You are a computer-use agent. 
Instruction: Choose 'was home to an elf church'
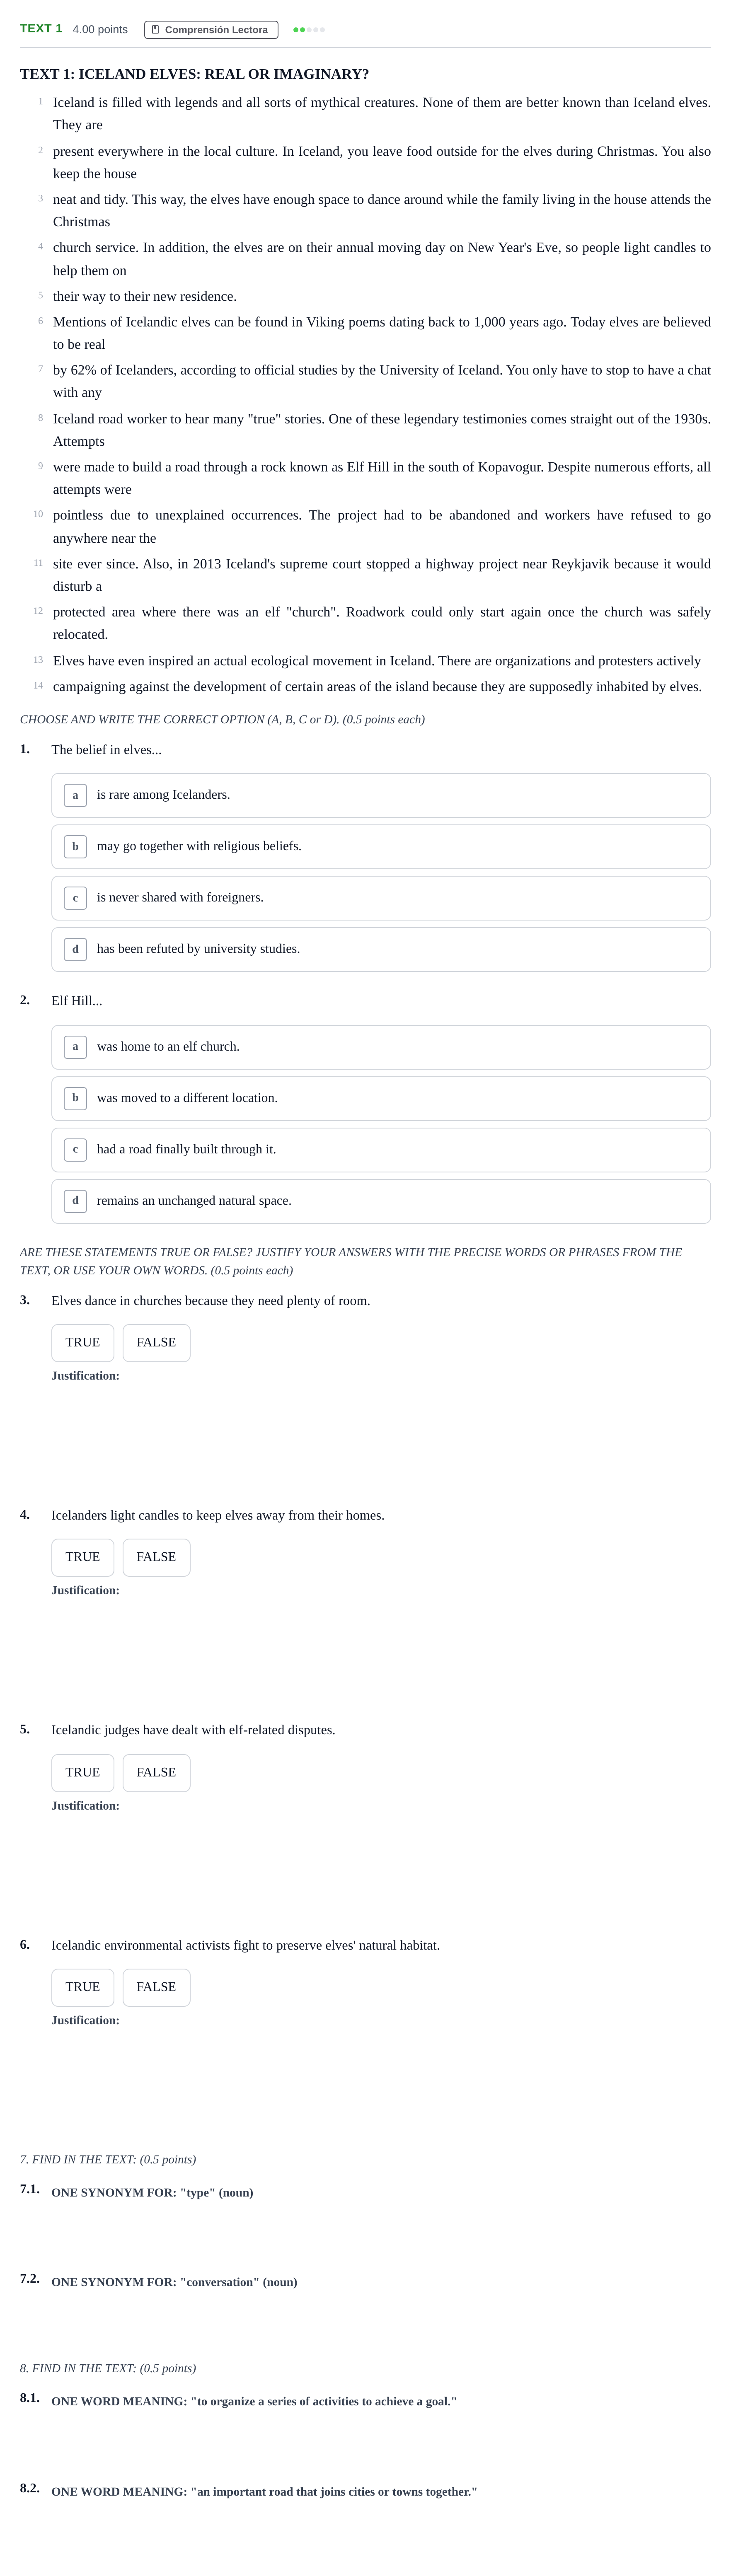click(381, 1047)
